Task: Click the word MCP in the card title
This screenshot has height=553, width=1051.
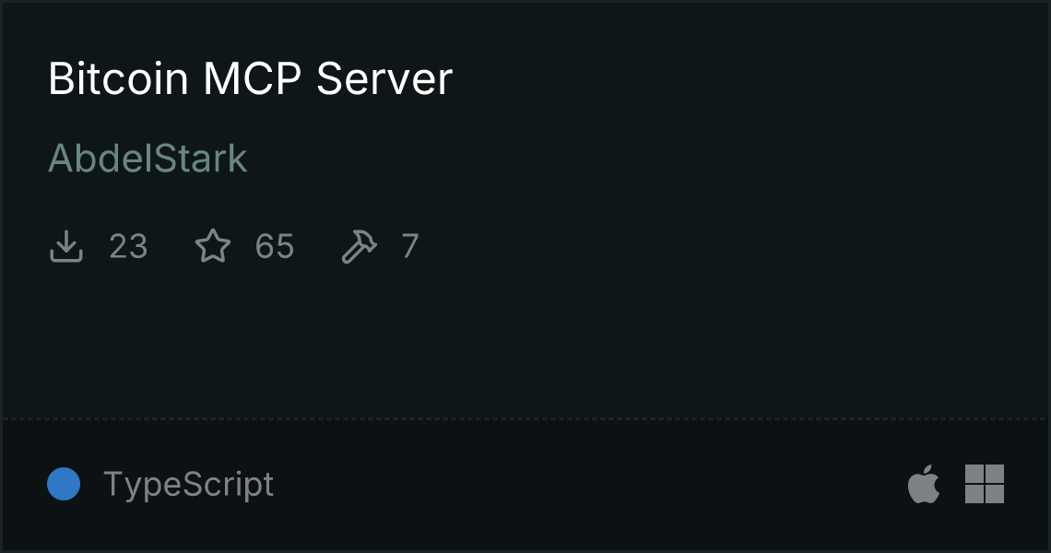Action: pos(253,79)
